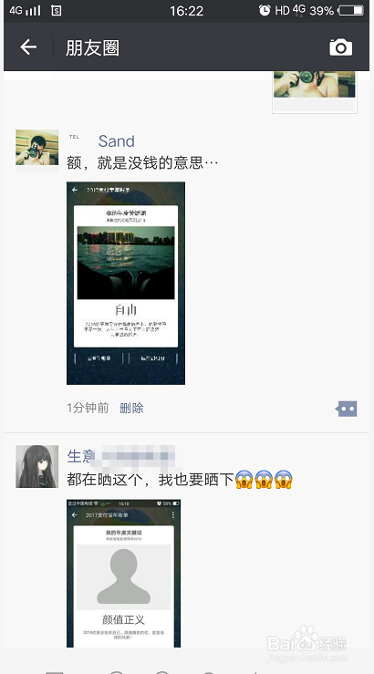Open the partial photo thumbnail at top
The width and height of the screenshot is (374, 674).
tap(315, 91)
